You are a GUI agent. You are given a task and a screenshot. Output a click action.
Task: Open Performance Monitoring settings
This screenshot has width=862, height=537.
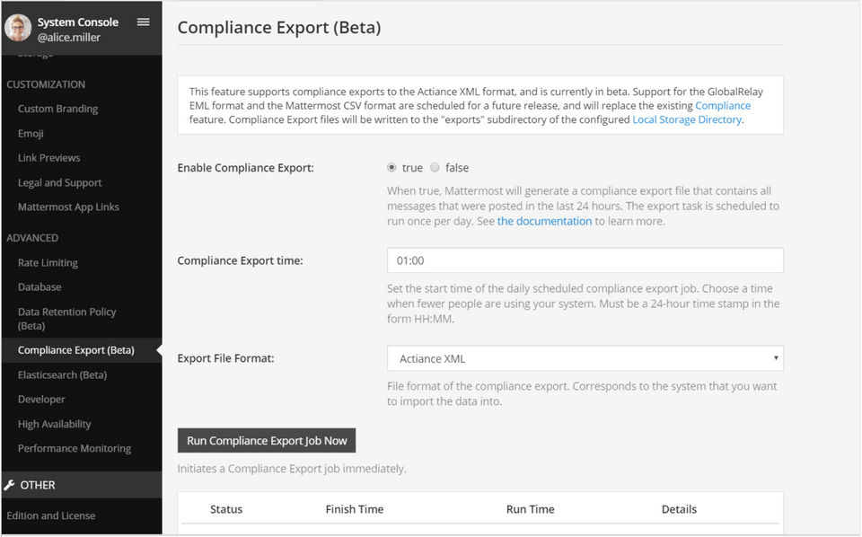75,448
